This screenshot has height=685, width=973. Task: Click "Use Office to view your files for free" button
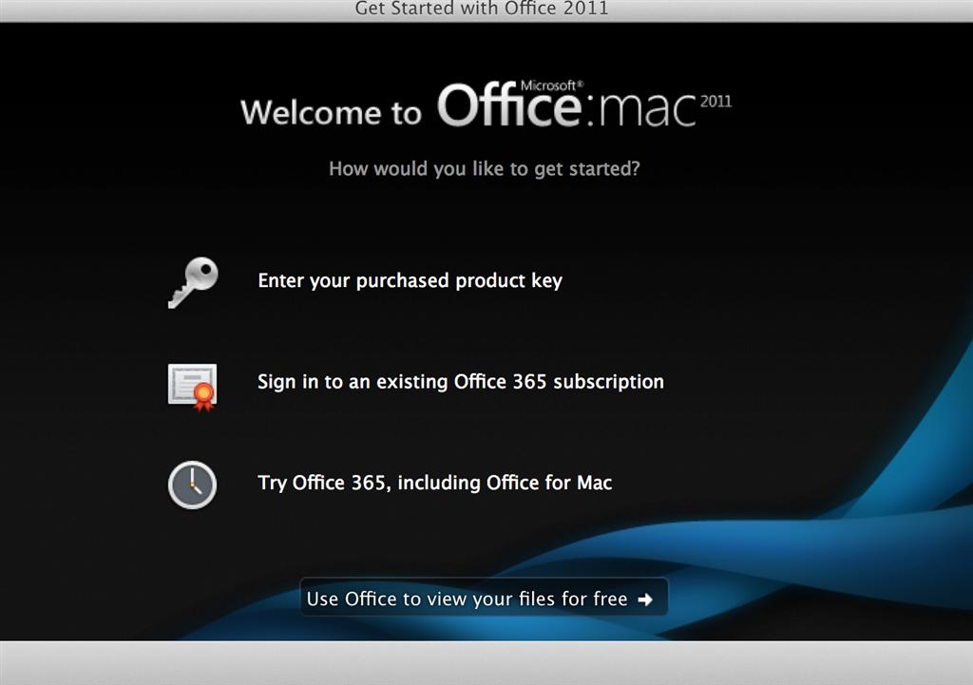[484, 597]
